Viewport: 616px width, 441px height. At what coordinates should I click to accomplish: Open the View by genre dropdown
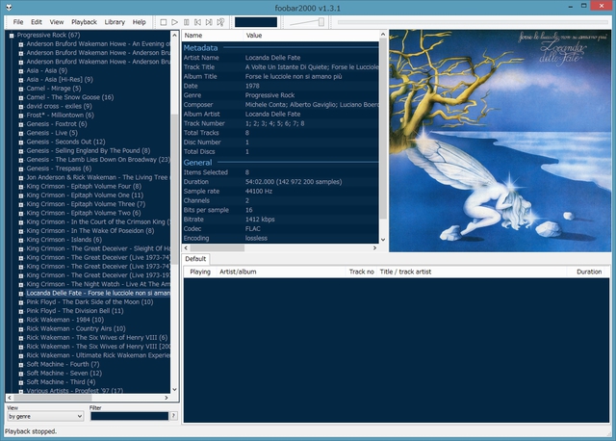tap(45, 416)
